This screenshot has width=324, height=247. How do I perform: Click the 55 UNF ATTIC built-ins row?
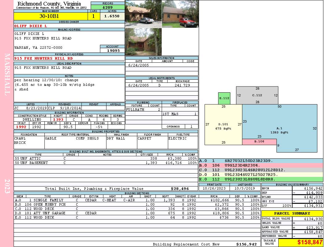(x=106, y=158)
